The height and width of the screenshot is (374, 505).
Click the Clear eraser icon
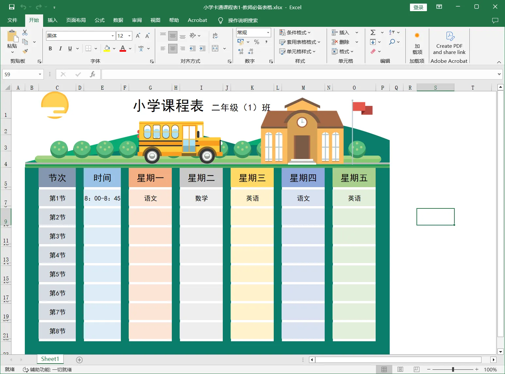coord(373,51)
